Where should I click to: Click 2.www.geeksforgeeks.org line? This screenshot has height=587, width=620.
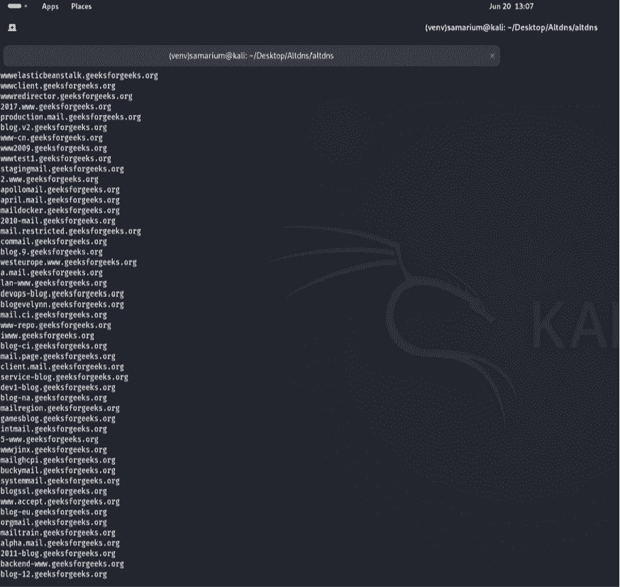pos(50,179)
